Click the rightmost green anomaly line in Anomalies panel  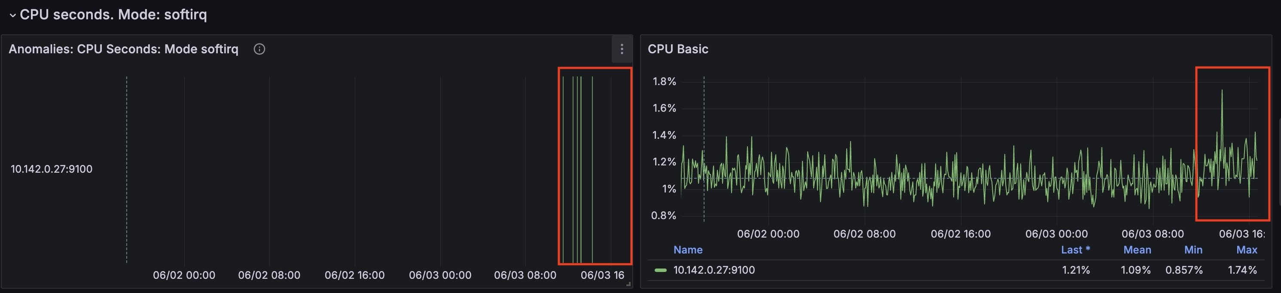pyautogui.click(x=592, y=169)
